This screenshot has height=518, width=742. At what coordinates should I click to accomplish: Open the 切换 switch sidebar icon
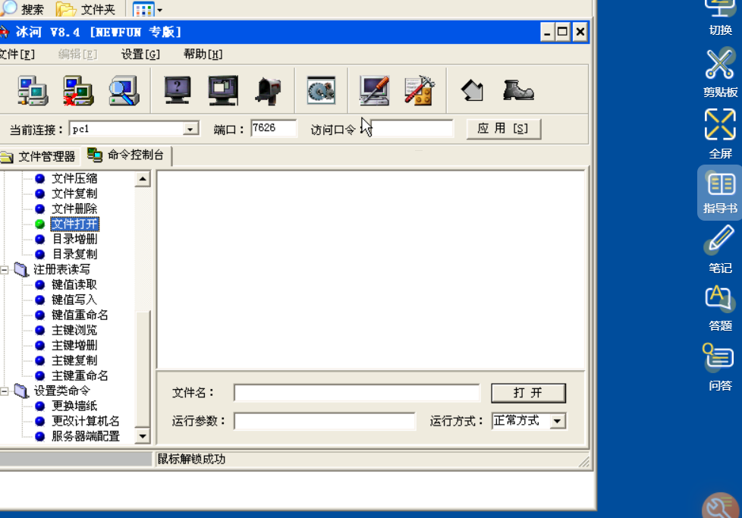tap(720, 19)
